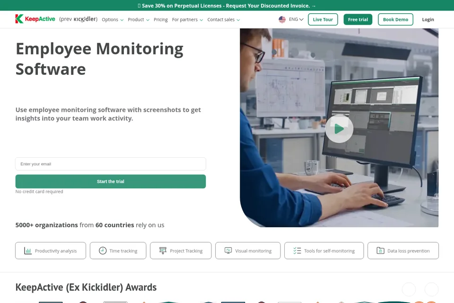
Task: Open the Productivity analysis feature
Action: click(51, 250)
